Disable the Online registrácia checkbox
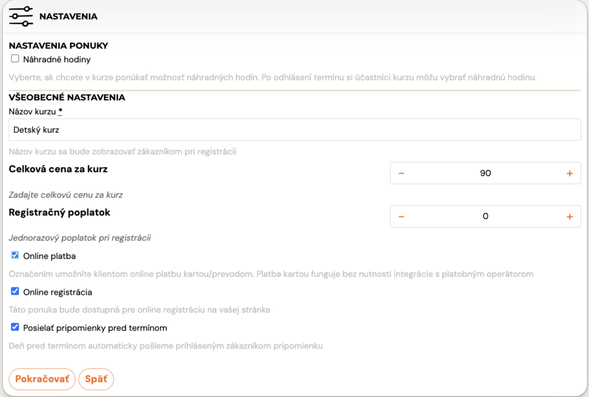Screen dimensions: 589x397 coord(15,291)
